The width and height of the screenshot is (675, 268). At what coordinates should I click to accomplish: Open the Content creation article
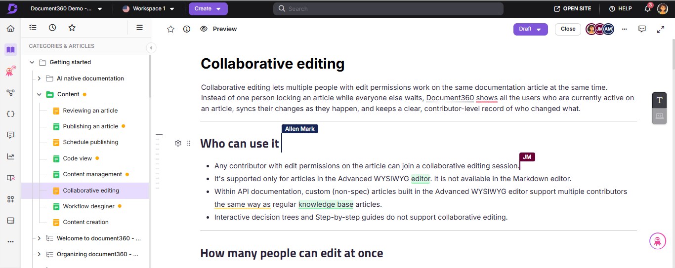click(x=85, y=222)
